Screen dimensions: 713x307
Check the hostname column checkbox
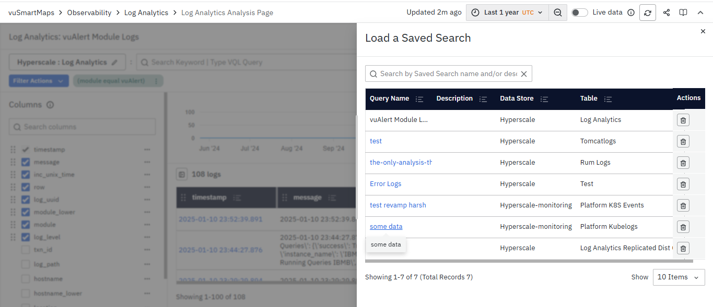pos(26,279)
